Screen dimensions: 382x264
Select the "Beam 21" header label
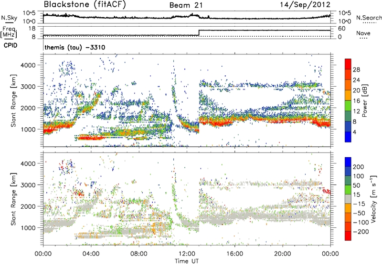(x=186, y=5)
